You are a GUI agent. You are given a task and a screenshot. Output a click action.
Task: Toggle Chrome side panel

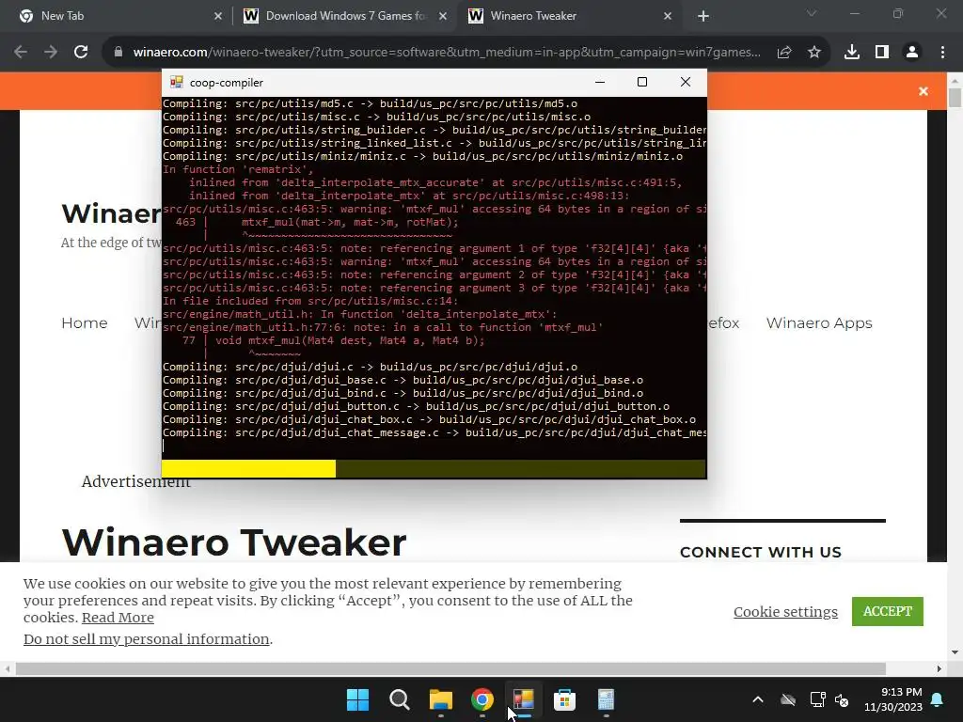pyautogui.click(x=882, y=53)
